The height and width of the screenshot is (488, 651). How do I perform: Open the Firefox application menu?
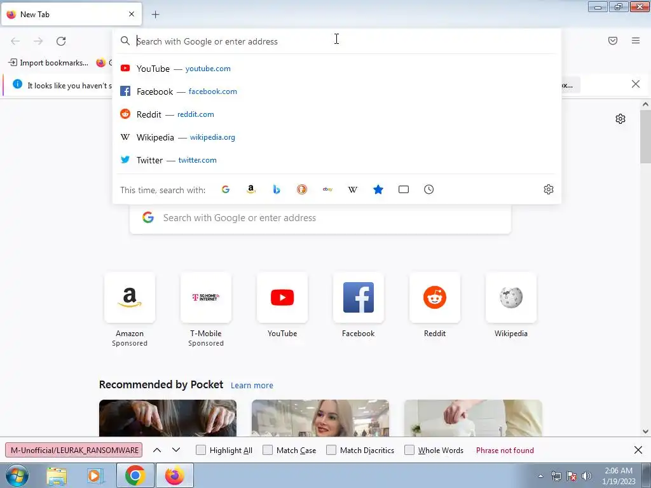[x=635, y=41]
